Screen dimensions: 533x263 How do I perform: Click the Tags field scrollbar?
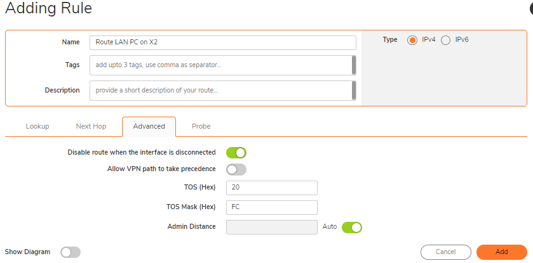[354, 65]
